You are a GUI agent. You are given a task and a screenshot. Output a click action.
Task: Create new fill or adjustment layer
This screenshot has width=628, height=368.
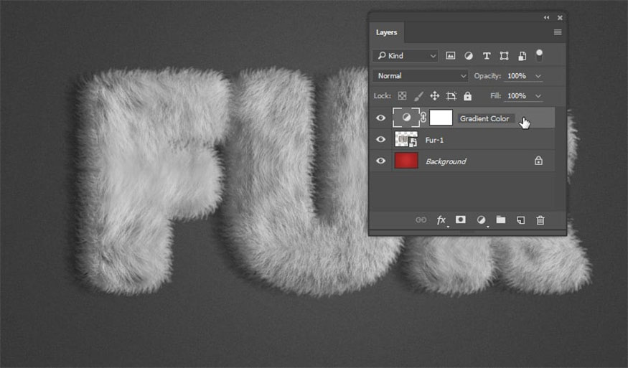[481, 220]
